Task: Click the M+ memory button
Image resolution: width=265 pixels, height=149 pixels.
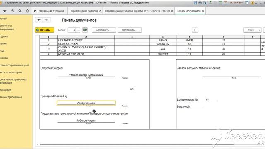Action: pyautogui.click(x=236, y=3)
